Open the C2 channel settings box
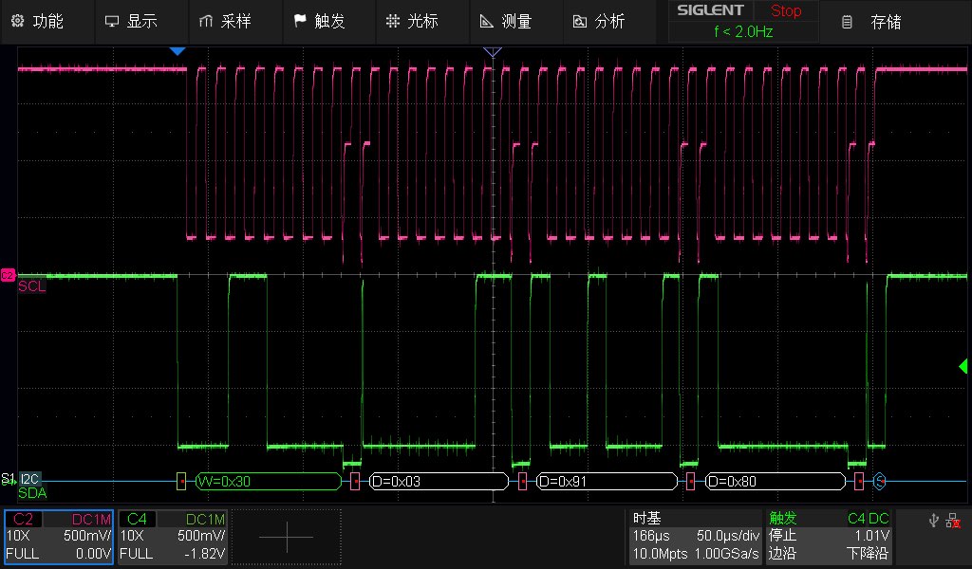The width and height of the screenshot is (972, 569). tap(59, 537)
